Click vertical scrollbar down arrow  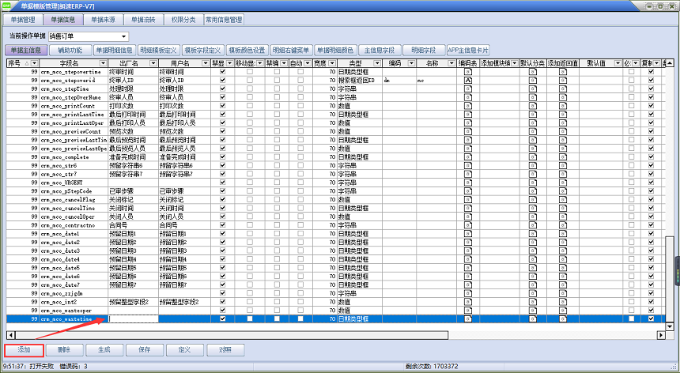(670, 326)
